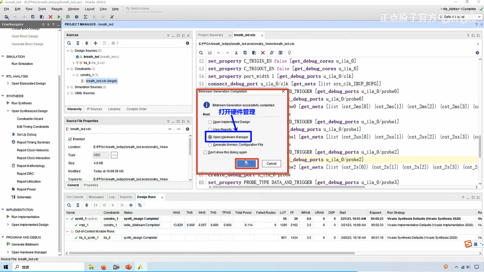
Task: Collapse SYNTHESIS section in Flow Navigator
Action: coord(3,96)
